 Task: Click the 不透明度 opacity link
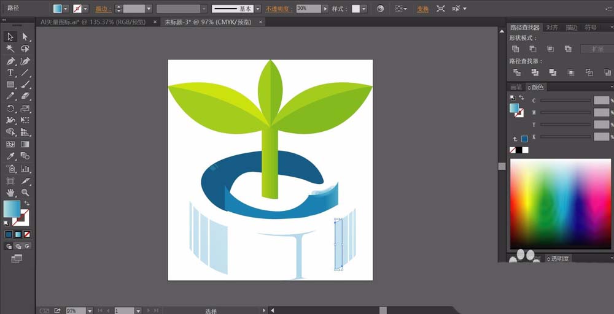[279, 9]
